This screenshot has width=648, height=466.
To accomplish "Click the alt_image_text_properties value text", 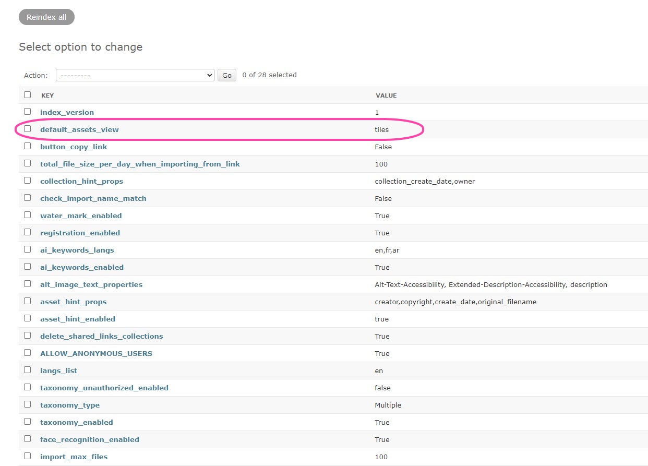I will (491, 284).
